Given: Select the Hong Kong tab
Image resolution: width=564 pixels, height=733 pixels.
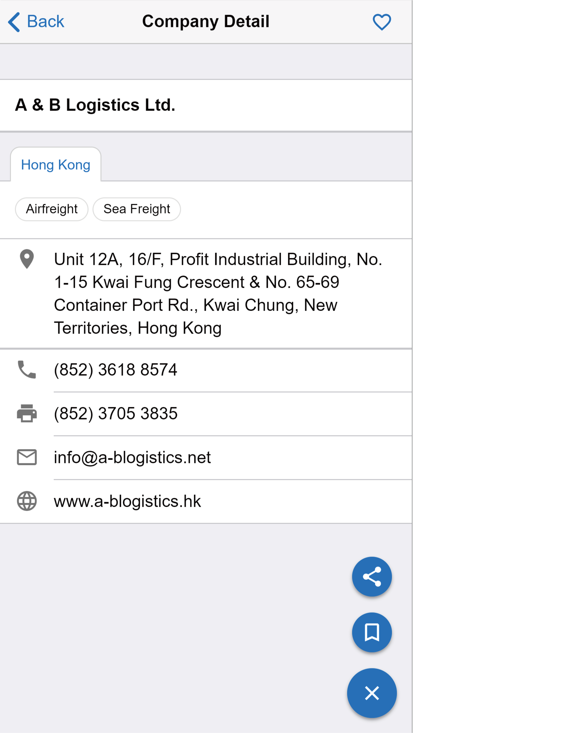Looking at the screenshot, I should click(x=56, y=165).
